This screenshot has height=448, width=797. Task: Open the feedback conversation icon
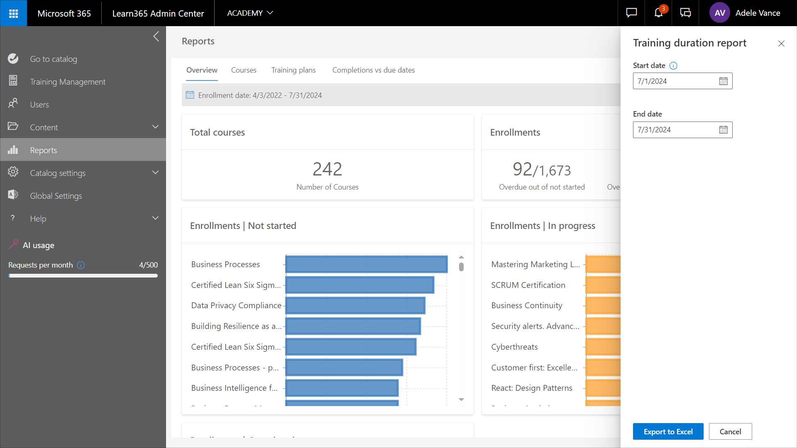685,13
